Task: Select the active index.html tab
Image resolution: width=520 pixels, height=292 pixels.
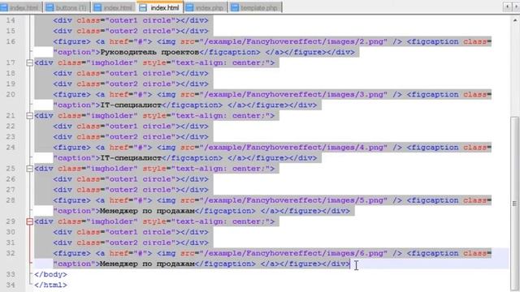Action: (x=160, y=7)
